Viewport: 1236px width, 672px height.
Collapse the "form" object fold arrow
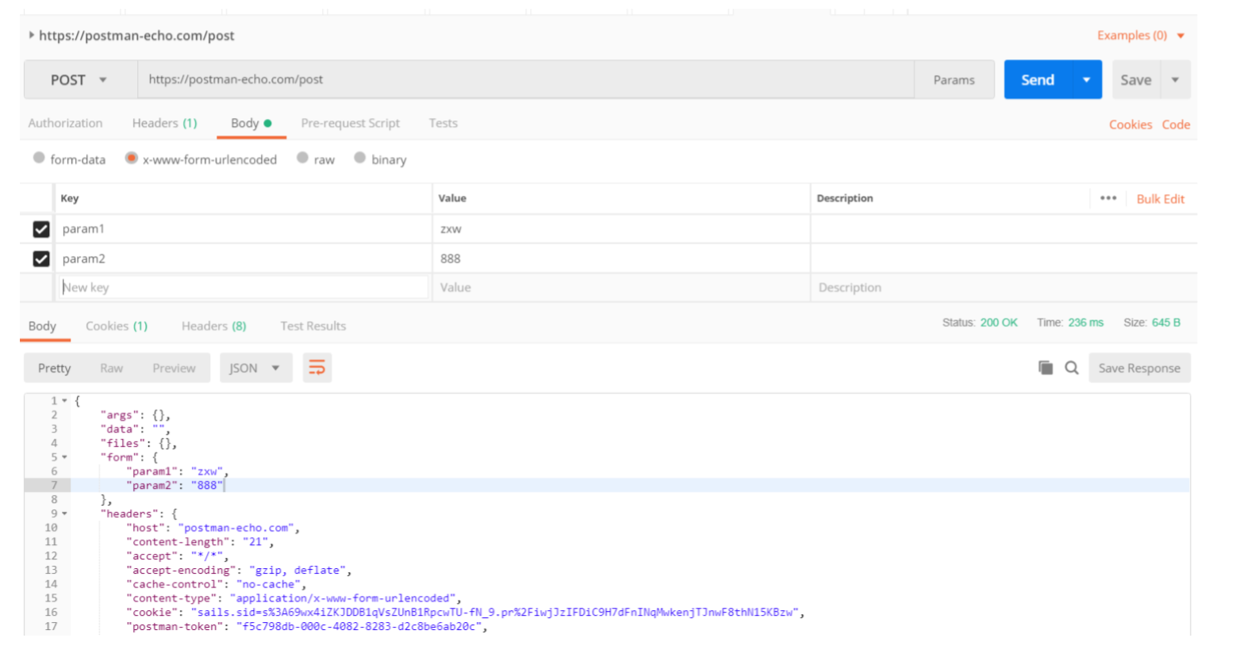65,457
